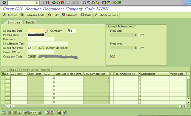Click the Company Code button
Viewport: 191px width, 116px height.
[x=33, y=15]
